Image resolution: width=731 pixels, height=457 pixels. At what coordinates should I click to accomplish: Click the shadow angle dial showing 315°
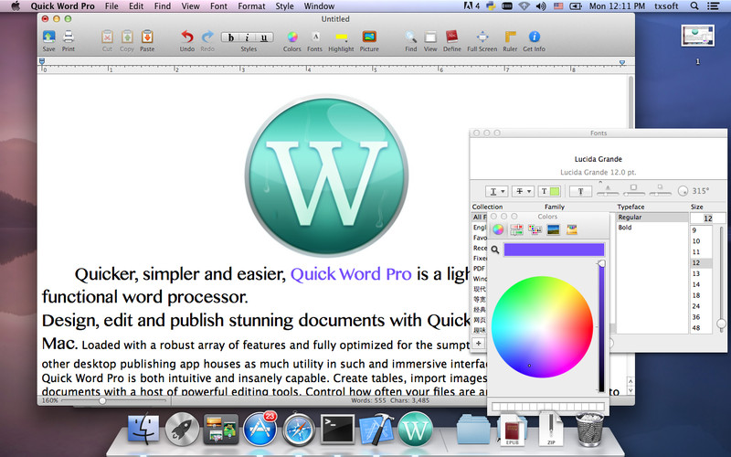(x=683, y=191)
